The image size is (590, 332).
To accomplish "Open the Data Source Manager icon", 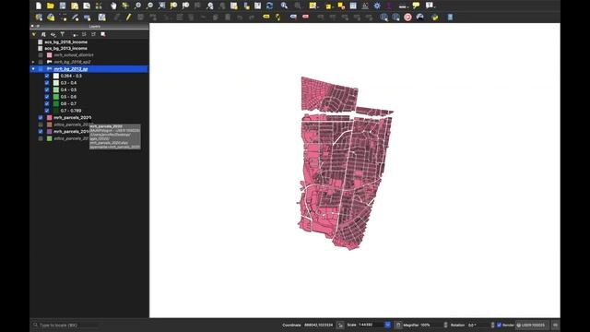I will 39,18.
